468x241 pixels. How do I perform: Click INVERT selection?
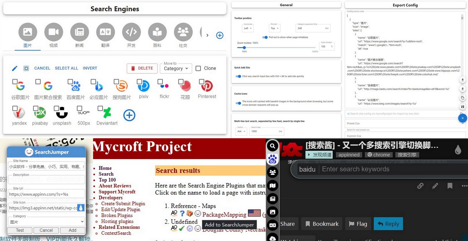[x=90, y=68]
